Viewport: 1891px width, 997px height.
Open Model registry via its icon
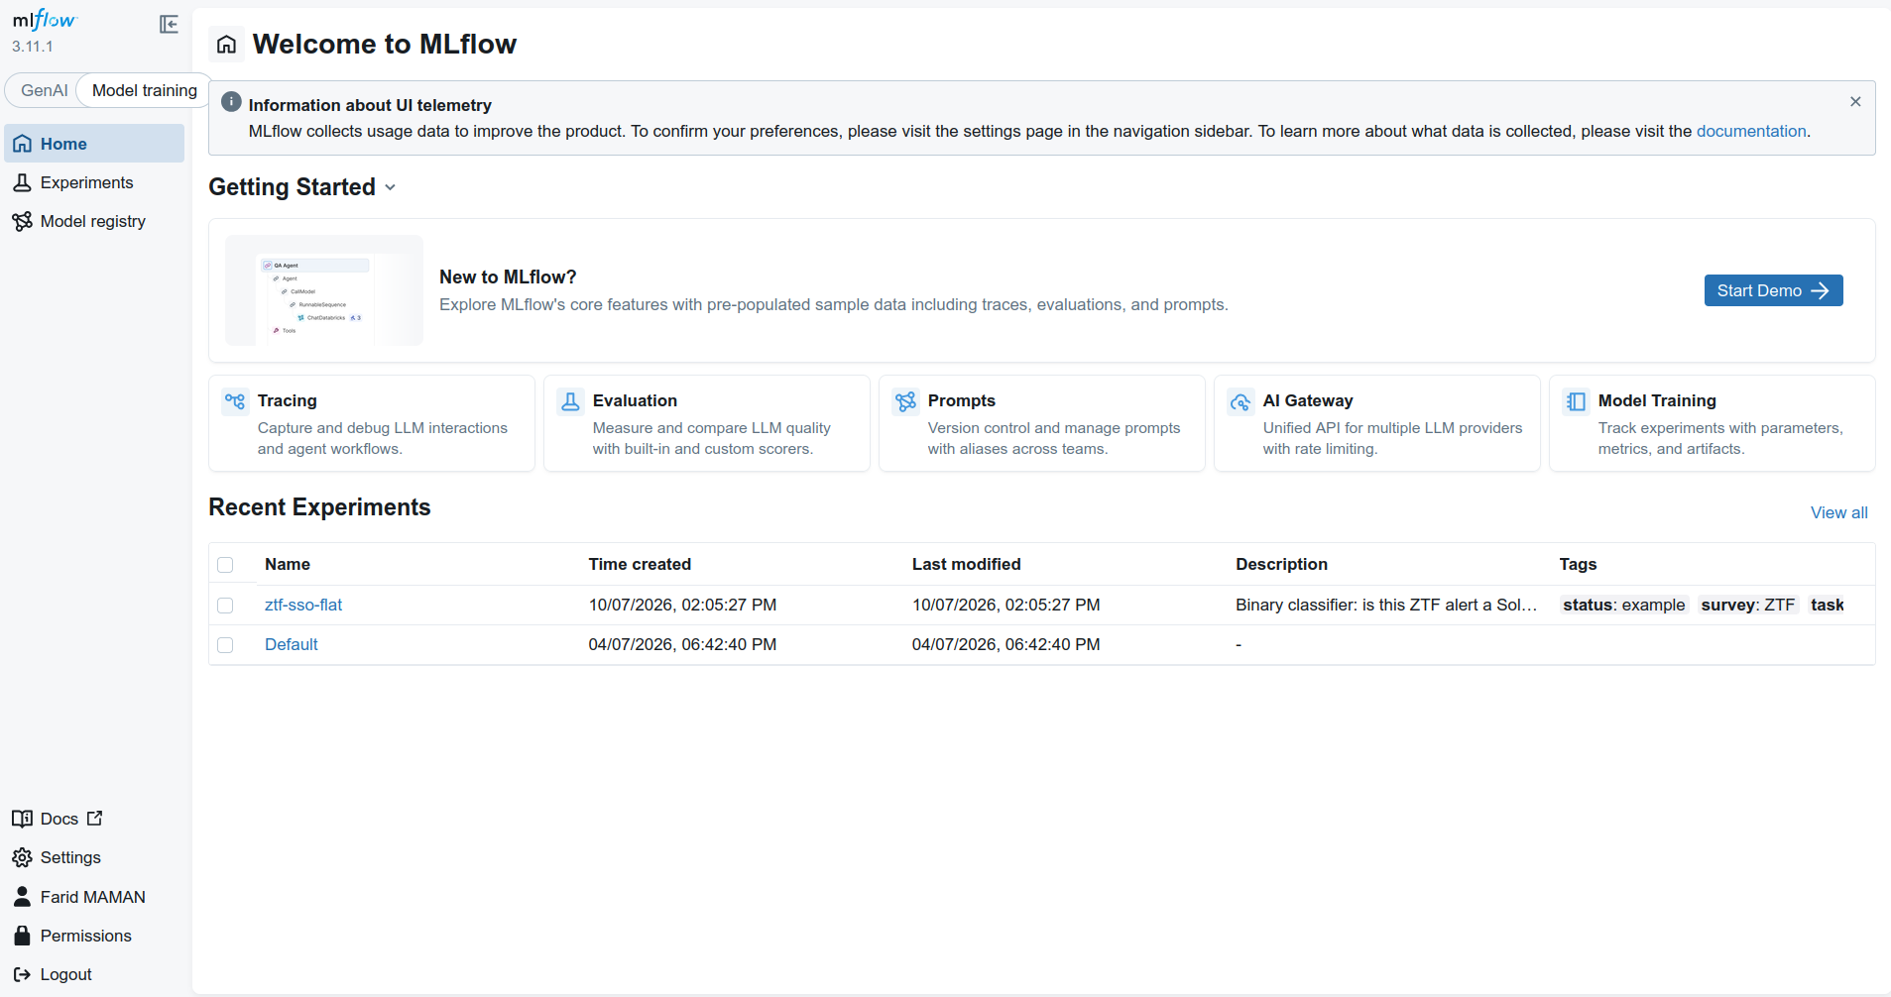[x=22, y=221]
